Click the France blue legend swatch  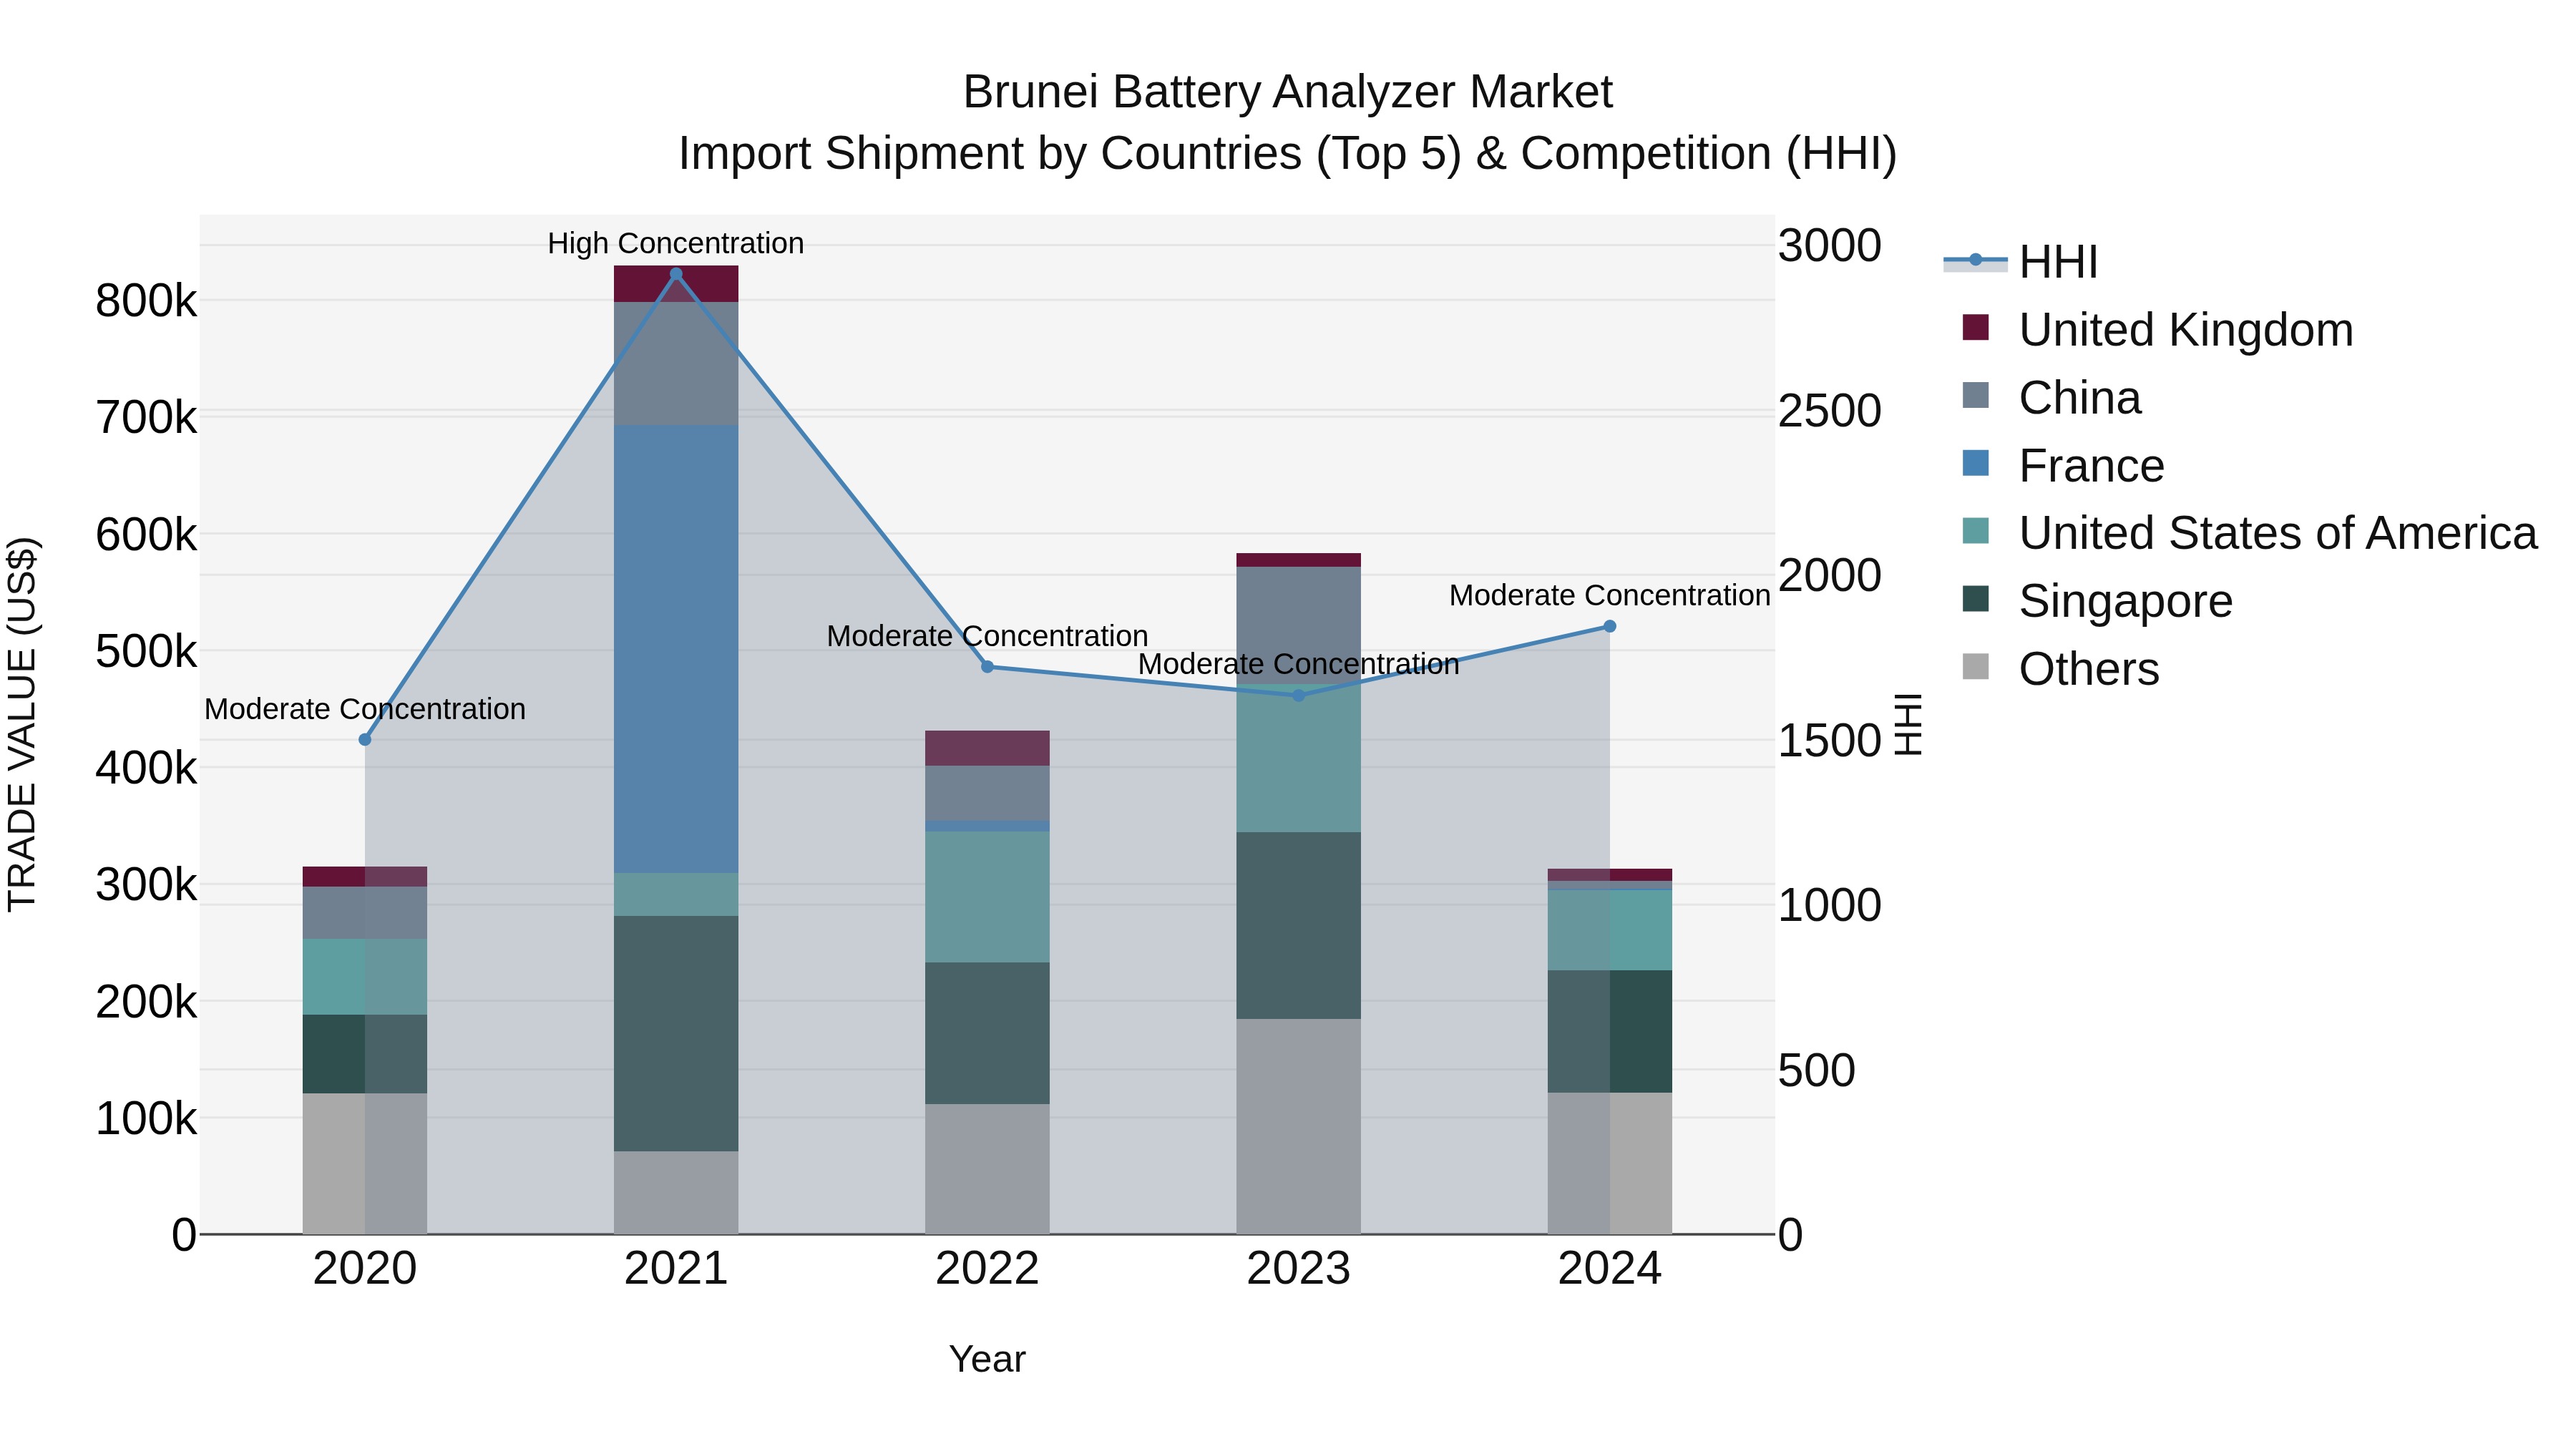(x=1976, y=463)
